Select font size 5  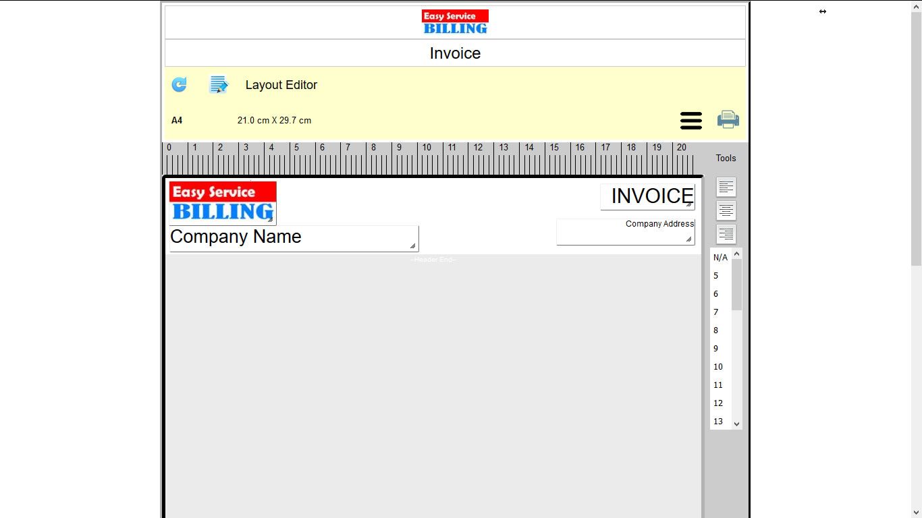[x=721, y=276]
